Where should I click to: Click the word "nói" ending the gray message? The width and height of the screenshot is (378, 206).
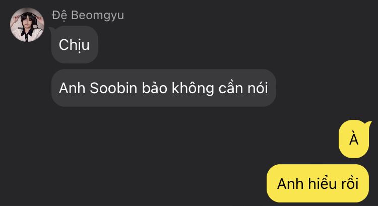[x=258, y=88]
